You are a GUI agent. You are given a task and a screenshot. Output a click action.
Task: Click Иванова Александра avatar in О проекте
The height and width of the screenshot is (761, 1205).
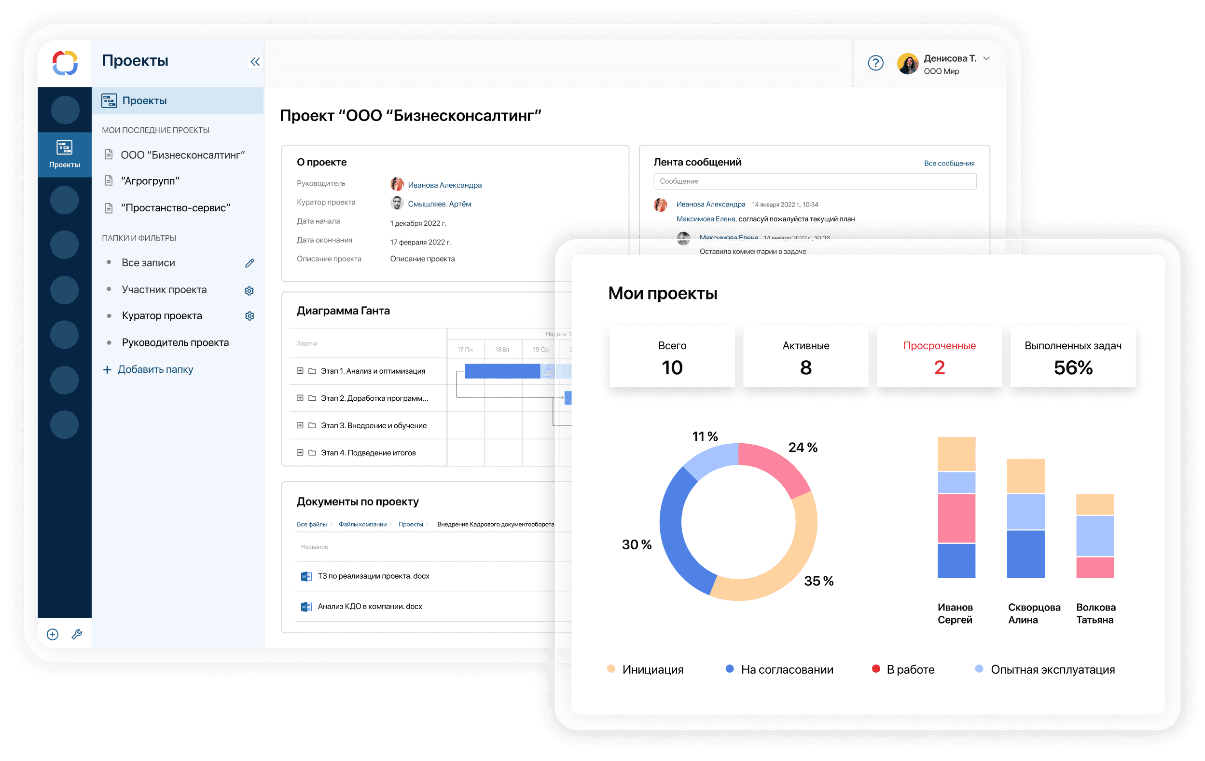click(x=397, y=184)
